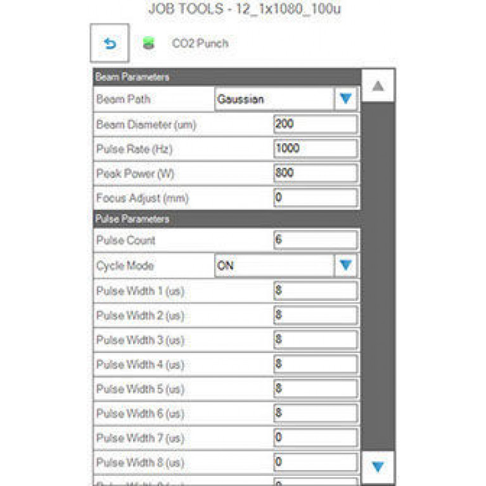Click the Focus Adjust (mm) field

tap(316, 198)
